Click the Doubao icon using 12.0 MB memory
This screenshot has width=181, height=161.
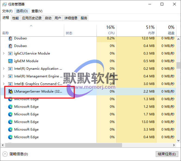click(10, 38)
